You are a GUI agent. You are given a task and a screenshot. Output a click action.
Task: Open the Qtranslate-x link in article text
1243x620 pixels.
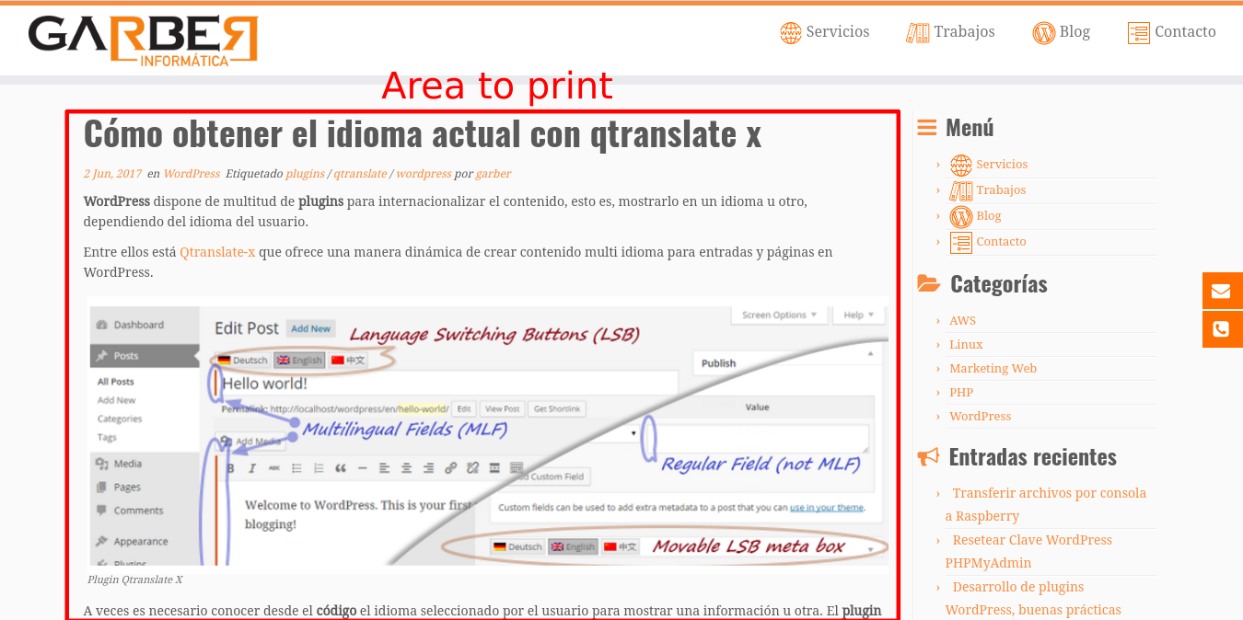(x=217, y=252)
